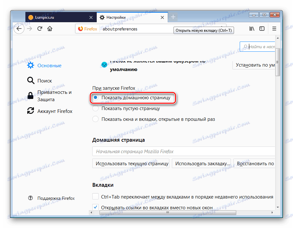Click the Вкладки section heading
Screen dimensions: 293x228
pos(103,185)
